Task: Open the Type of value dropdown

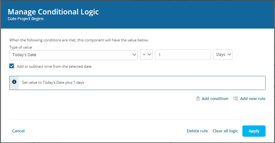Action: 73,55
